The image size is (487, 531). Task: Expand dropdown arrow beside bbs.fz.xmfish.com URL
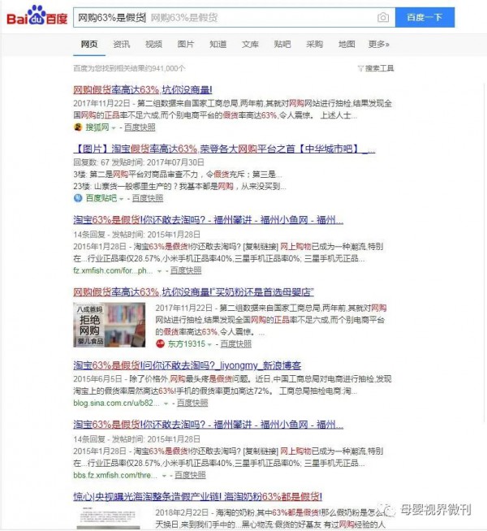(x=164, y=476)
